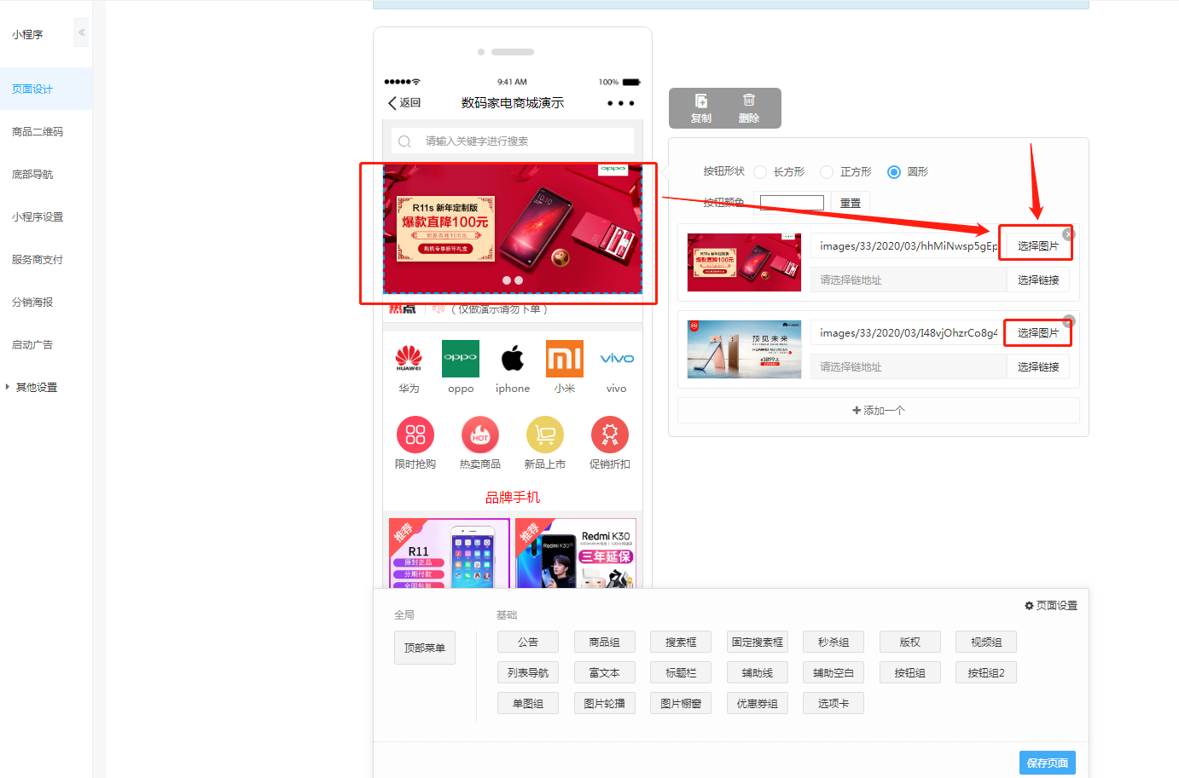This screenshot has width=1179, height=778.
Task: Click the oppo brand icon
Action: pos(461,359)
